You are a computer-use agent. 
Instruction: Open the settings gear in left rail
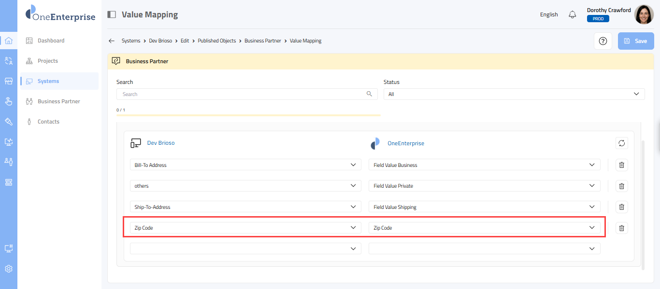point(8,269)
